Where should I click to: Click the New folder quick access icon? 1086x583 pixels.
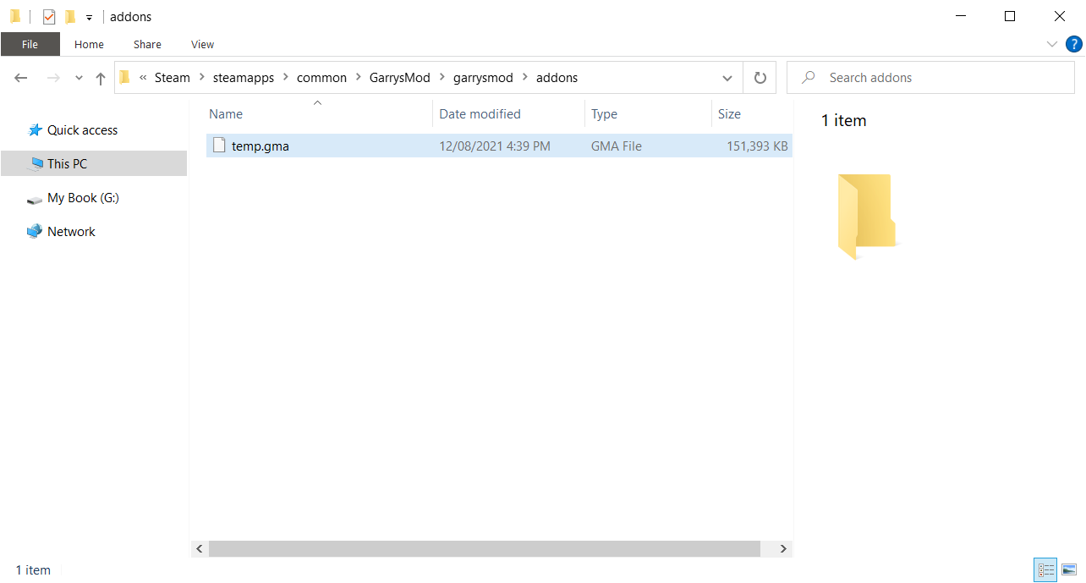coord(70,16)
